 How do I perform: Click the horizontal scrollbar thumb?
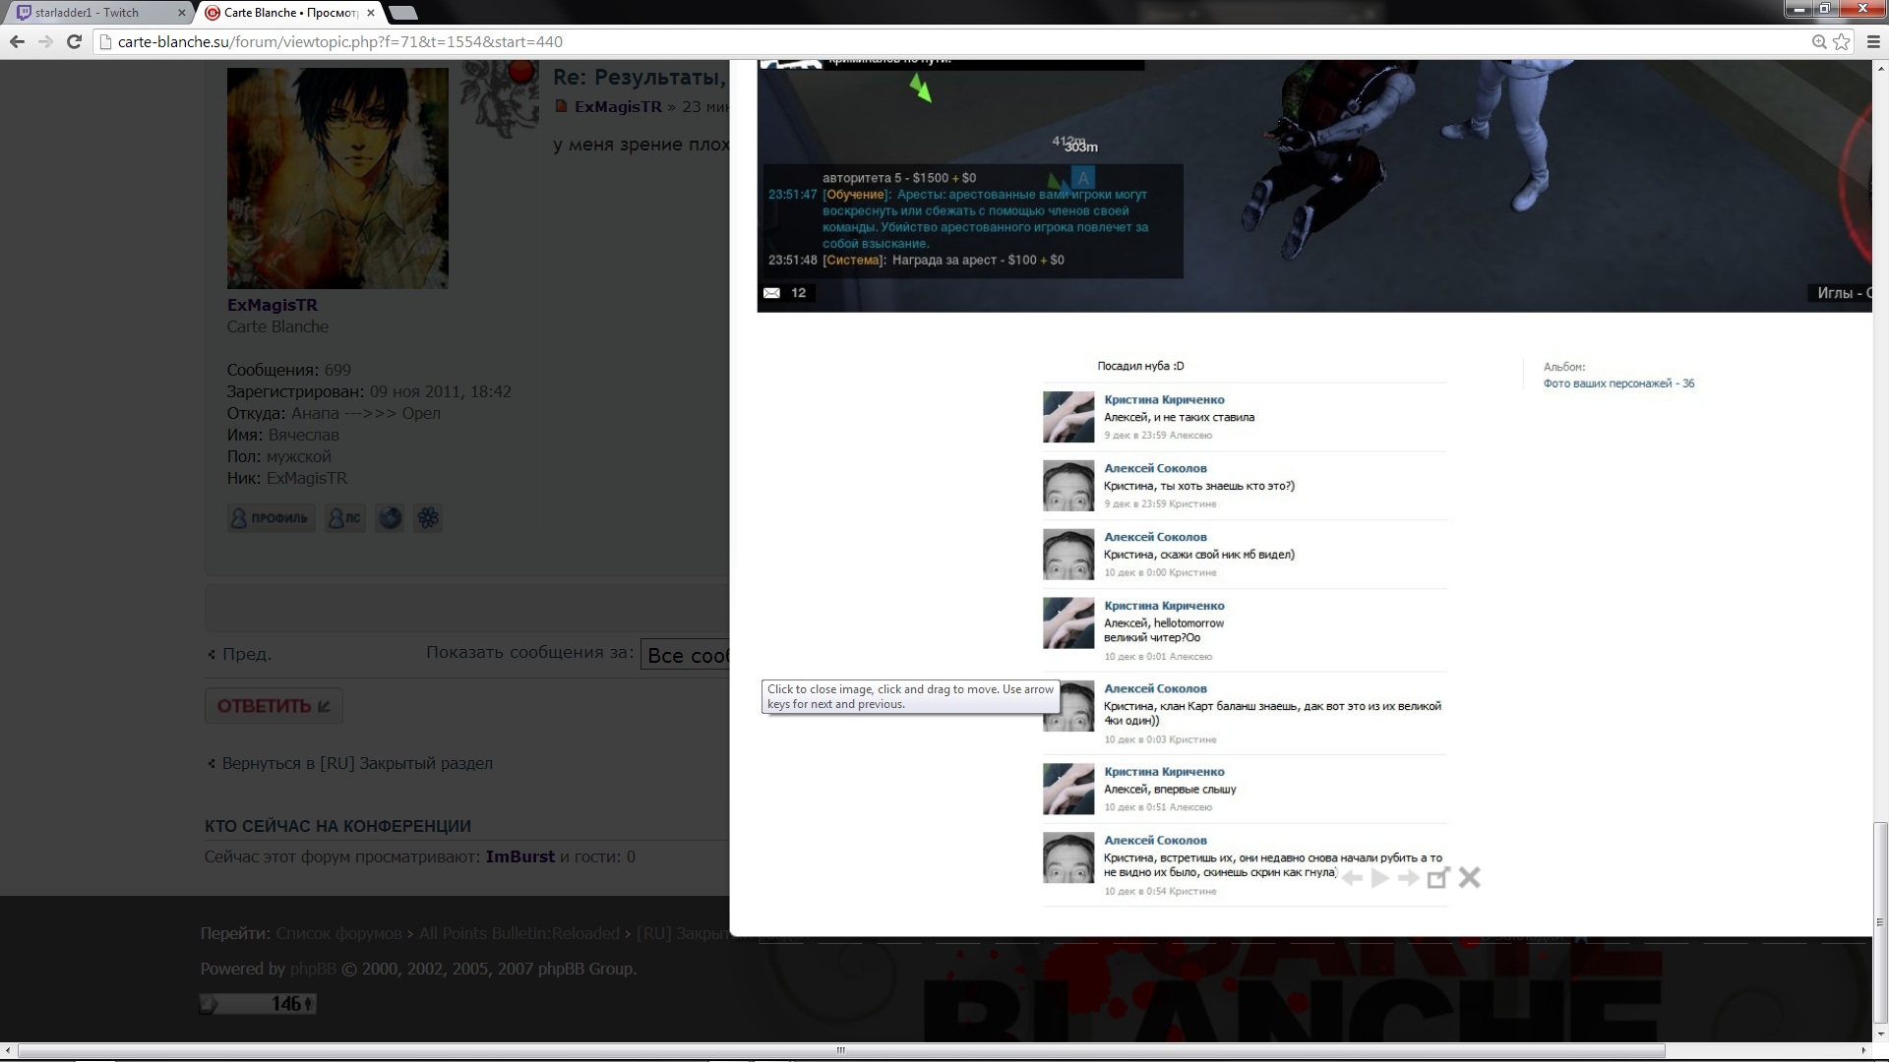[x=841, y=1050]
